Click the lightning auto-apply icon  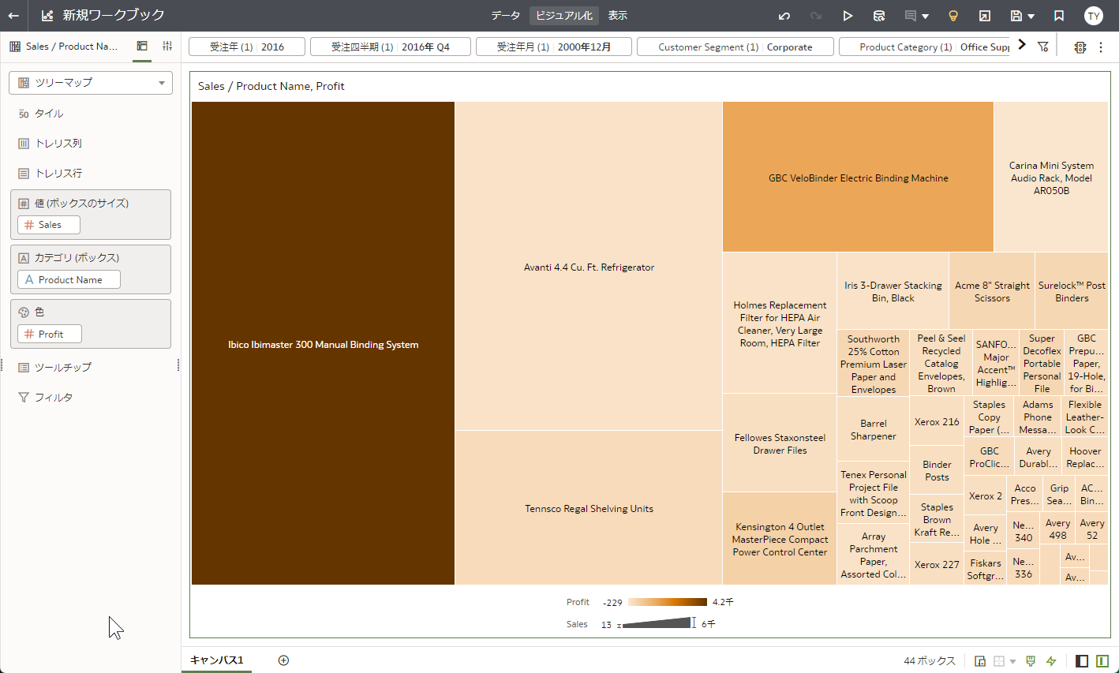[1051, 660]
